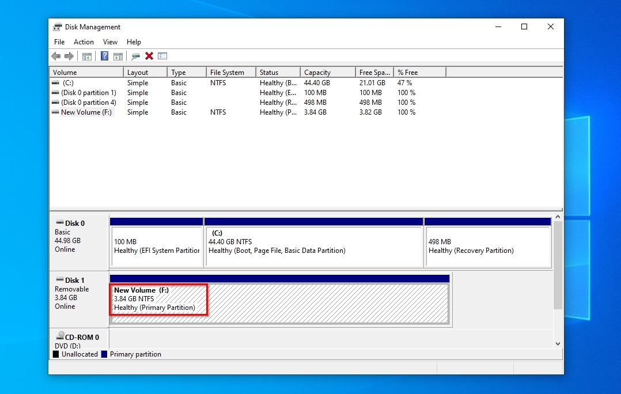The width and height of the screenshot is (621, 394).
Task: Sort by the File System column header
Action: pyautogui.click(x=231, y=73)
